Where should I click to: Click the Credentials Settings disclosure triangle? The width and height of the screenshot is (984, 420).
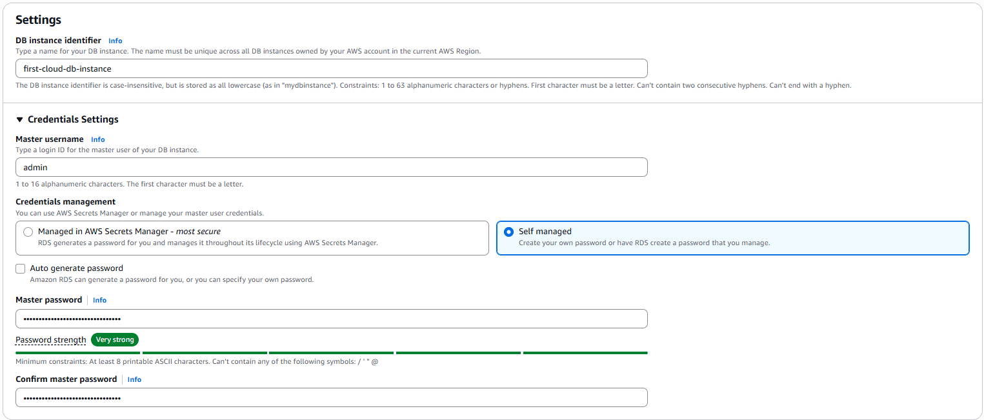click(19, 119)
